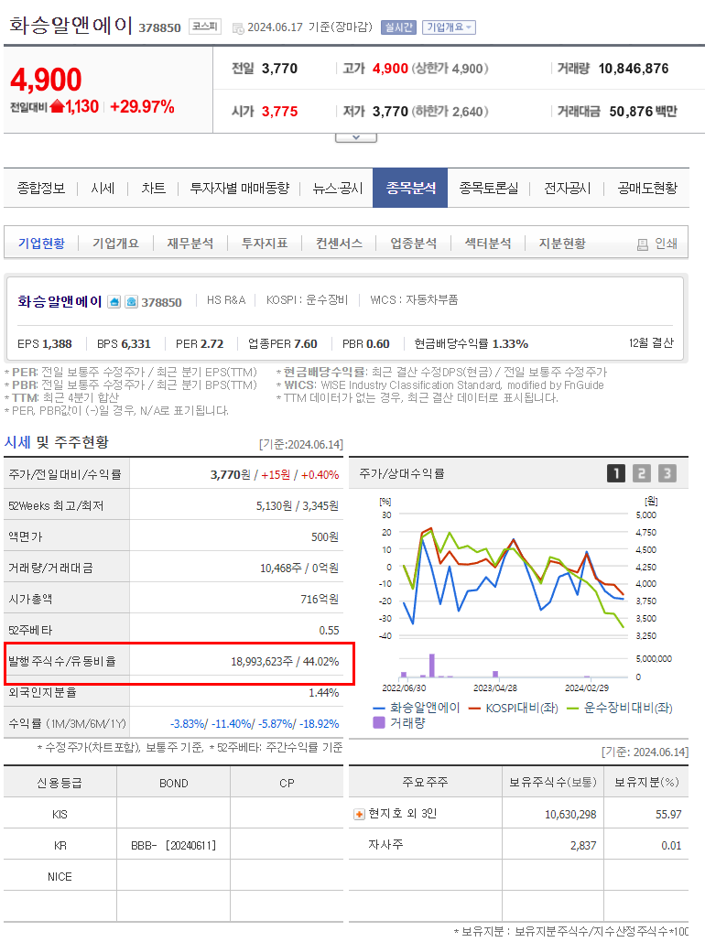Open the 컨센서스 sub-tab
Viewport: 705px width, 942px height.
(339, 244)
